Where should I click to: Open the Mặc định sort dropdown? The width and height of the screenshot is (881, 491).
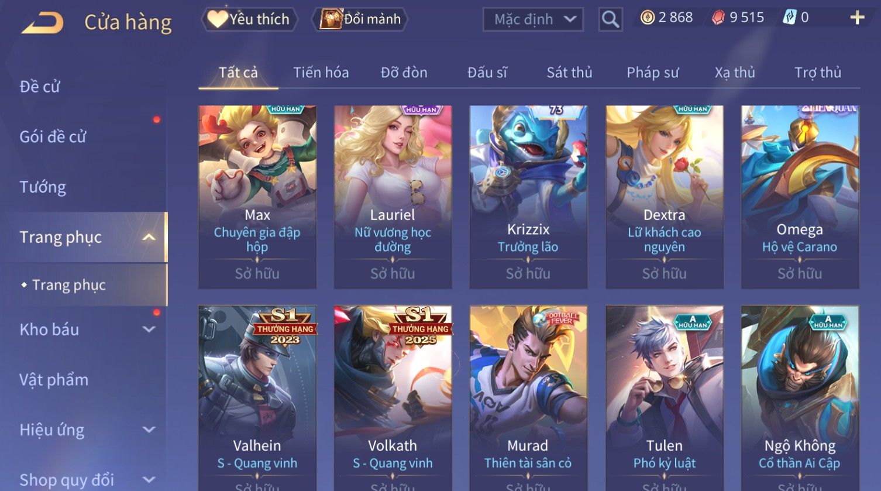pyautogui.click(x=533, y=19)
